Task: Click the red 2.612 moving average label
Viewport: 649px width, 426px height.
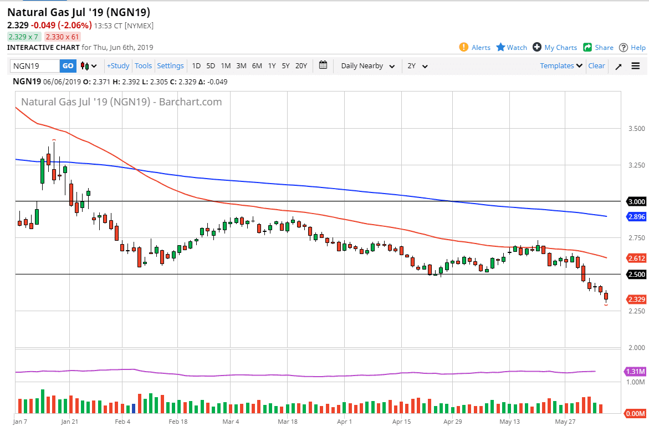Action: (x=637, y=258)
